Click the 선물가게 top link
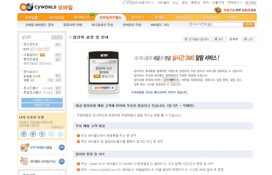272x175 pixels. (x=218, y=3)
